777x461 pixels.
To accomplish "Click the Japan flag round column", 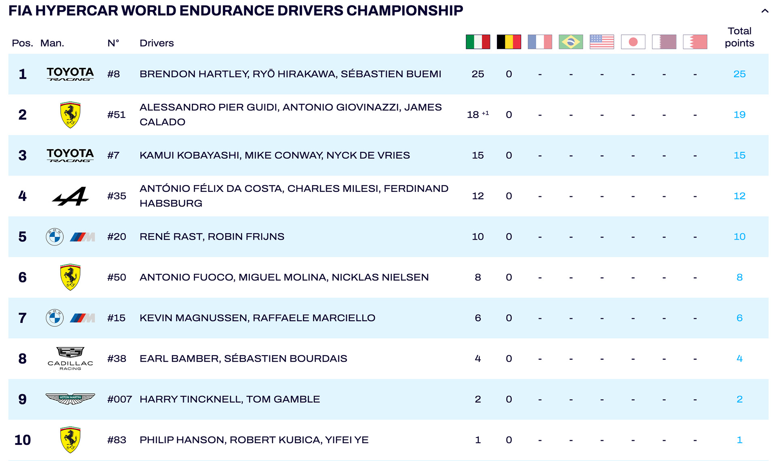I will [633, 42].
